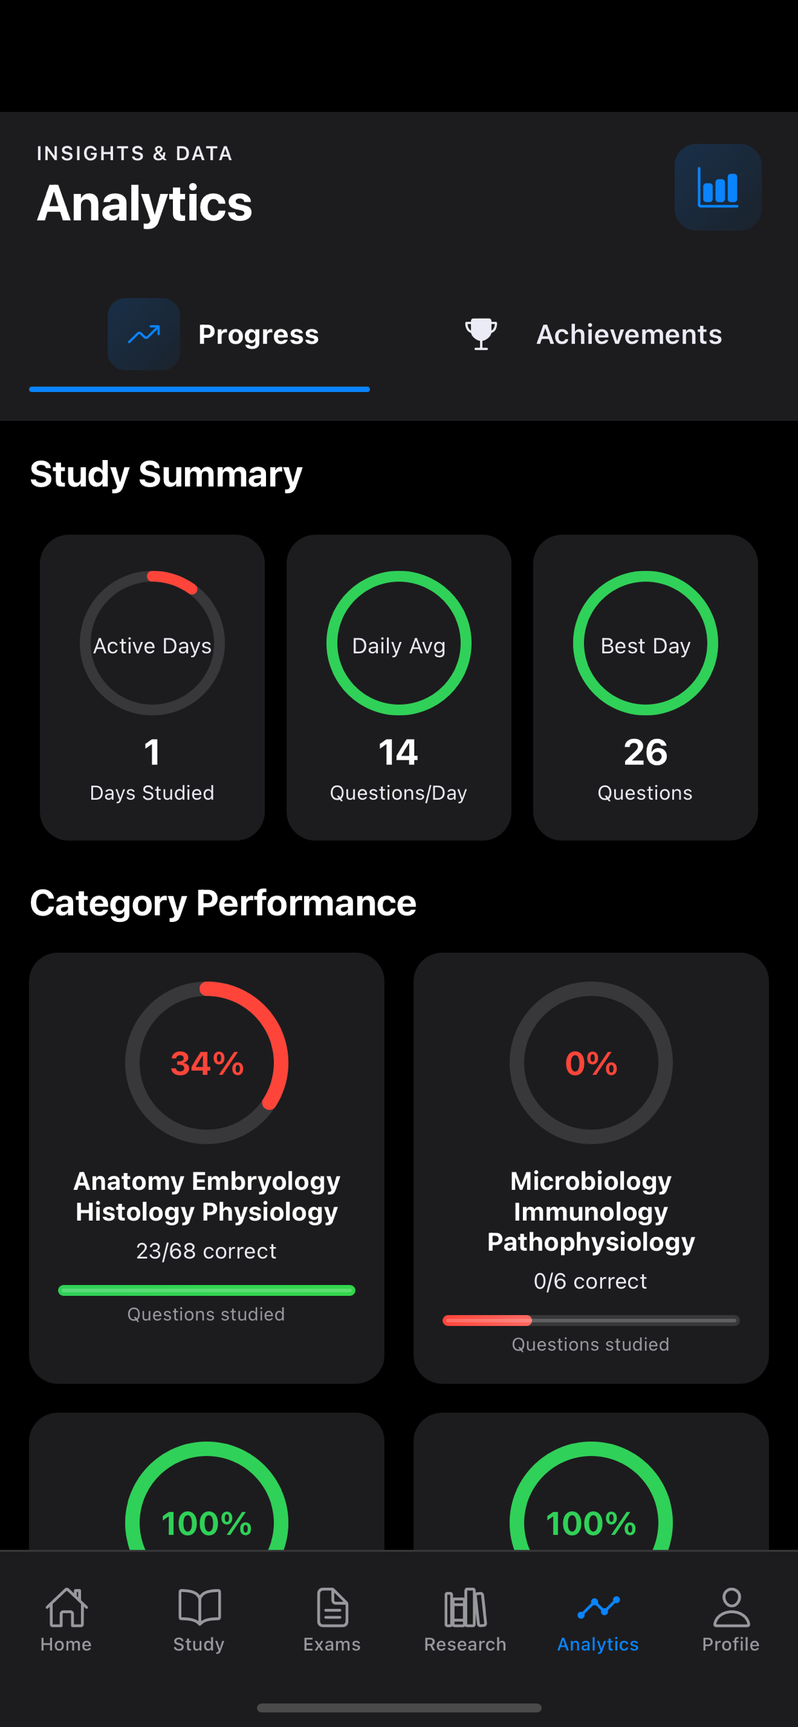This screenshot has width=798, height=1727.
Task: Open Anatomy Embryology Histology Physiology title
Action: [206, 1196]
